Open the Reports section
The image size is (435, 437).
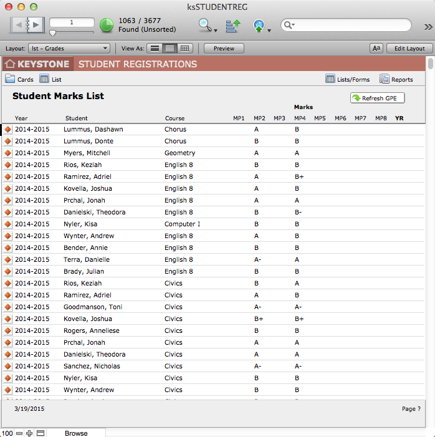pyautogui.click(x=396, y=79)
